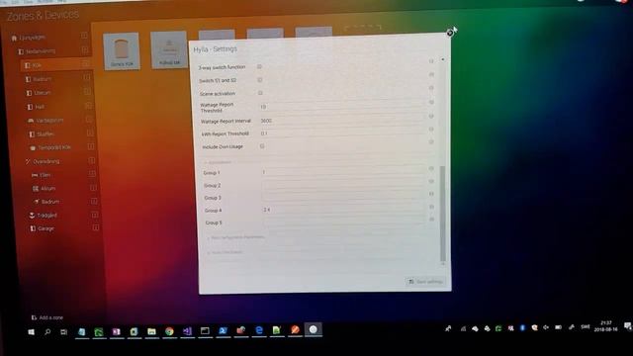Click info icon in kWh Report Threshold row
The image size is (633, 356).
coord(431,130)
